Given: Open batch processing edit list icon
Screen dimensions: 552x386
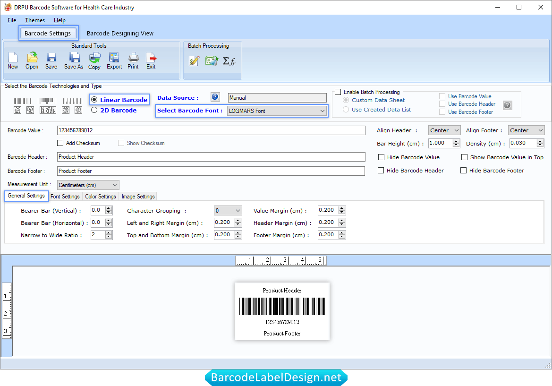Looking at the screenshot, I should (194, 61).
